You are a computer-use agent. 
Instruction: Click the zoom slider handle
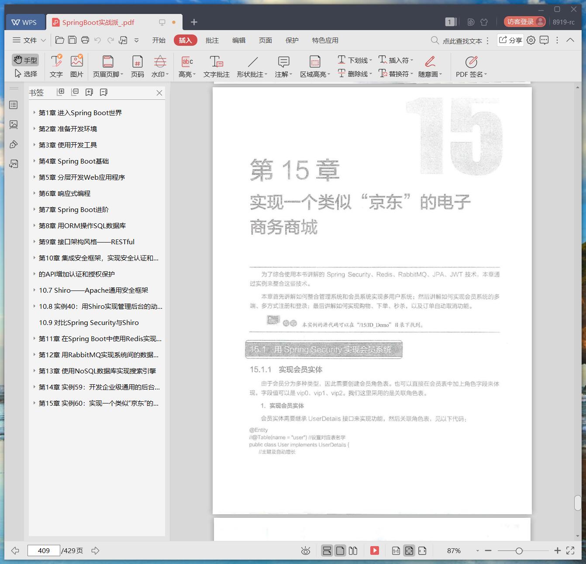click(519, 551)
